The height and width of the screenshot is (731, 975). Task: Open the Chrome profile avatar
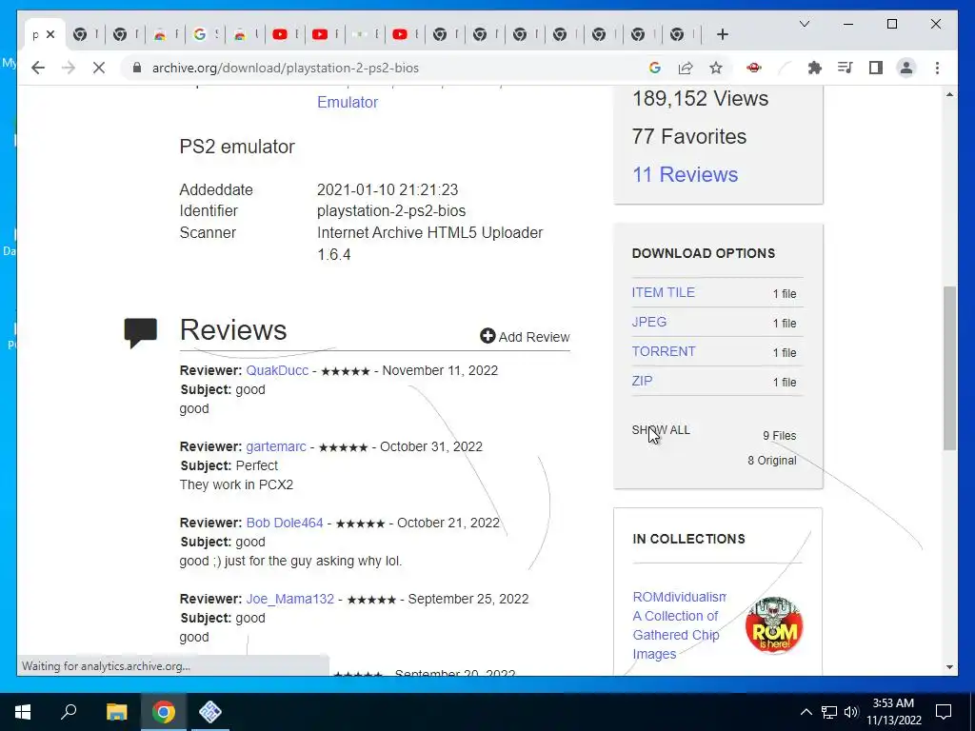[x=906, y=68]
